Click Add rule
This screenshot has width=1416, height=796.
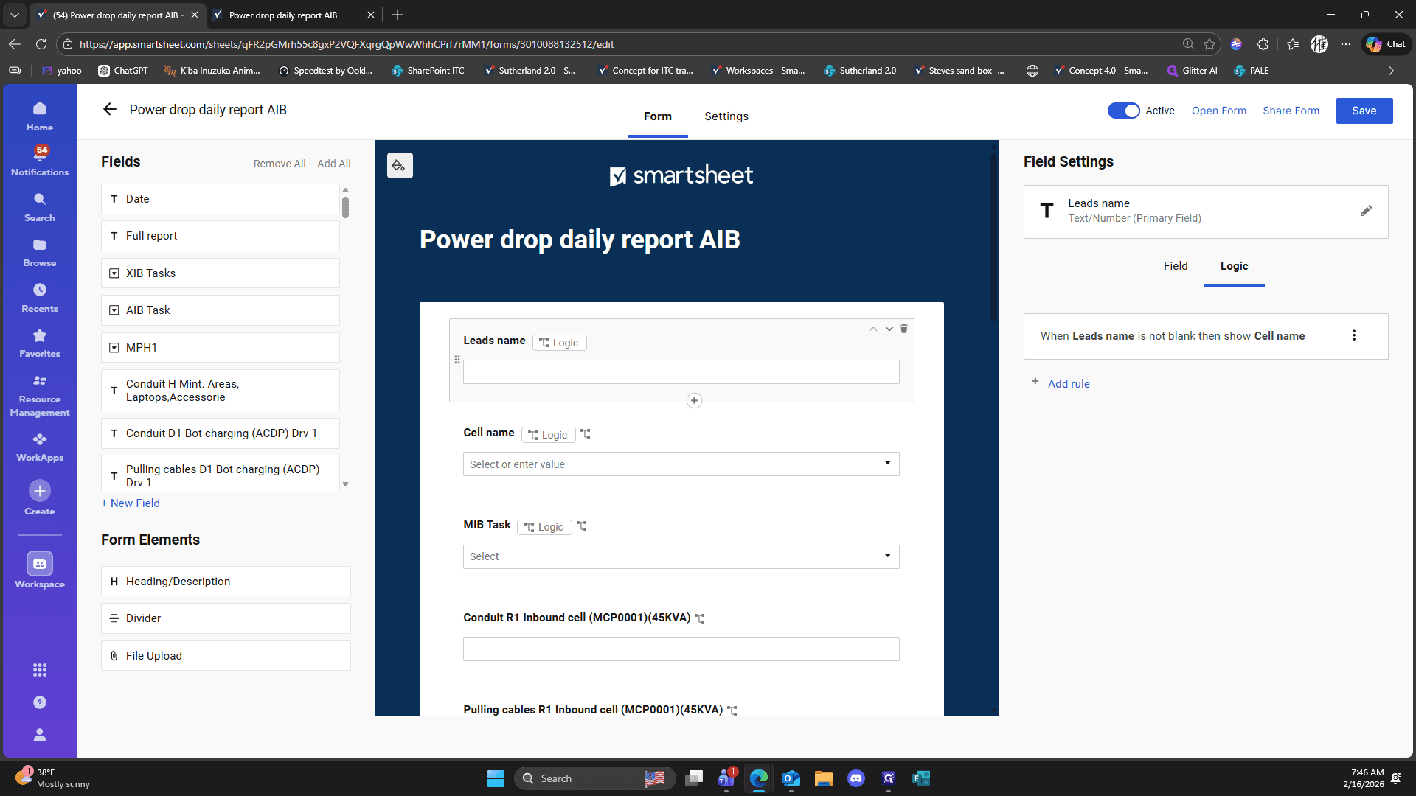1069,384
